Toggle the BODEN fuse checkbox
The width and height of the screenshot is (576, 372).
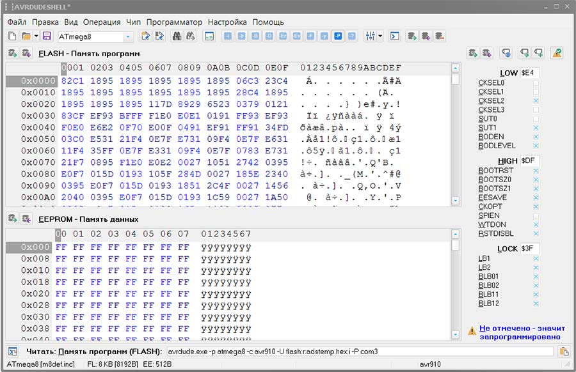536,137
